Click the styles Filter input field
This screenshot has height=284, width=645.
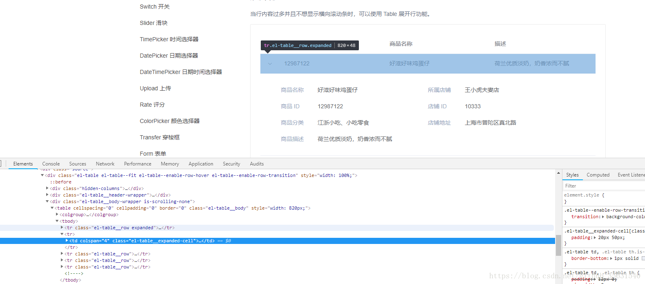[604, 186]
